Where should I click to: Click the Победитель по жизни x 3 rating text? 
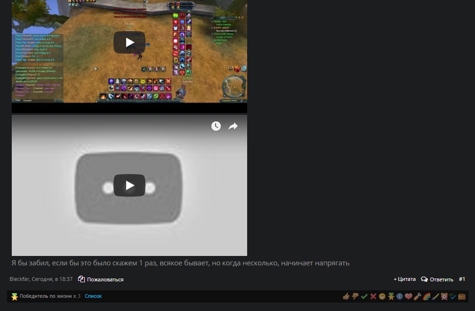[50, 296]
